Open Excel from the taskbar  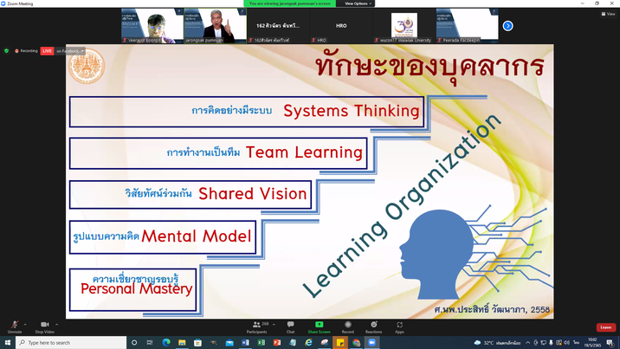[261, 342]
